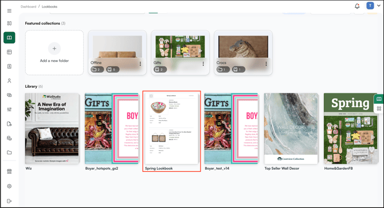384x208 pixels.
Task: Open the hamburger menu in the sidebar
Action: pos(9,11)
